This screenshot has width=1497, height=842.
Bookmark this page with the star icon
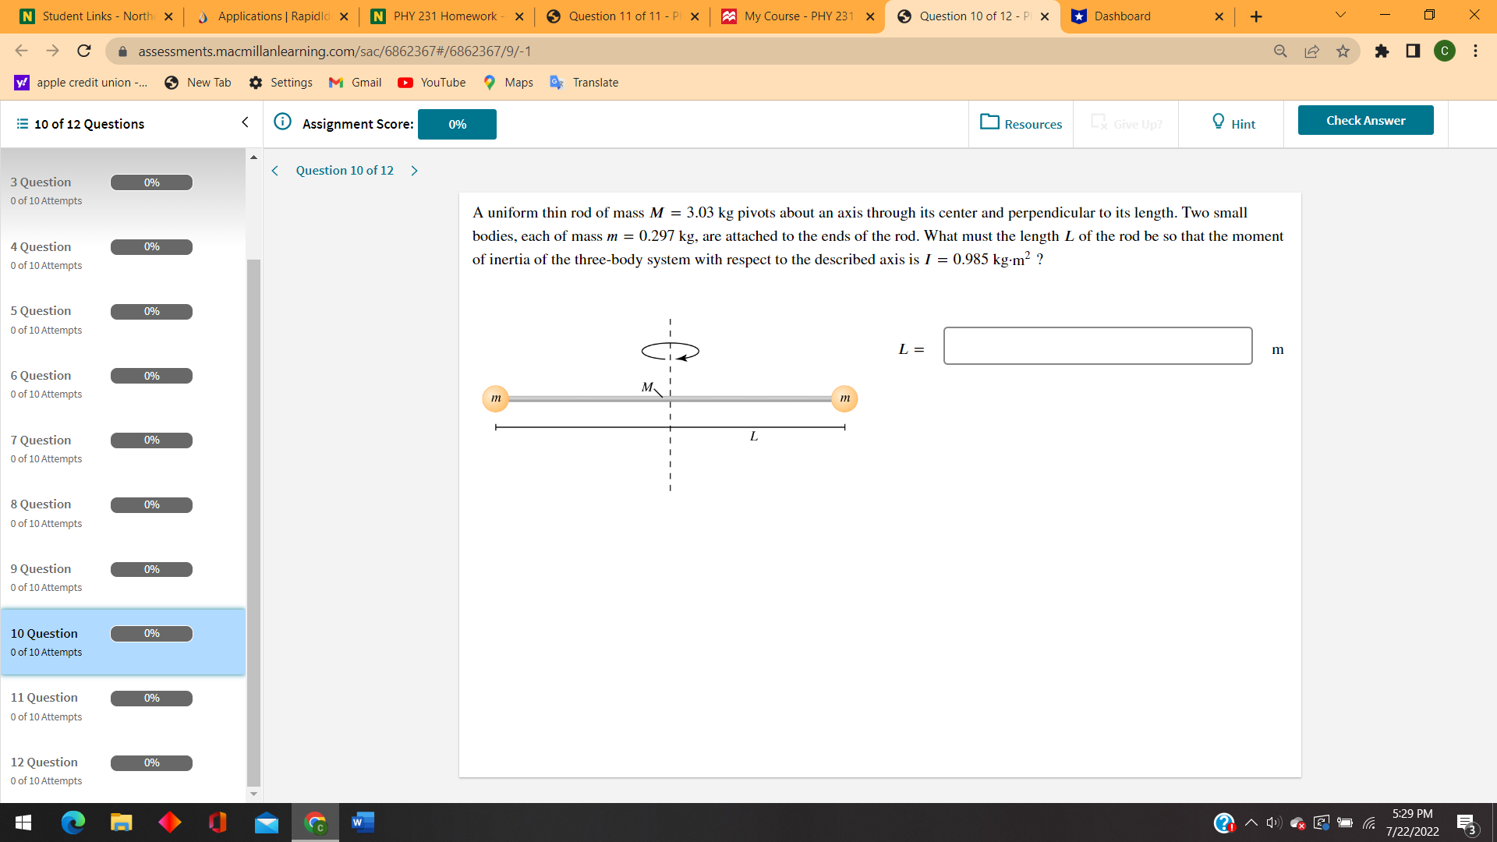pyautogui.click(x=1343, y=51)
